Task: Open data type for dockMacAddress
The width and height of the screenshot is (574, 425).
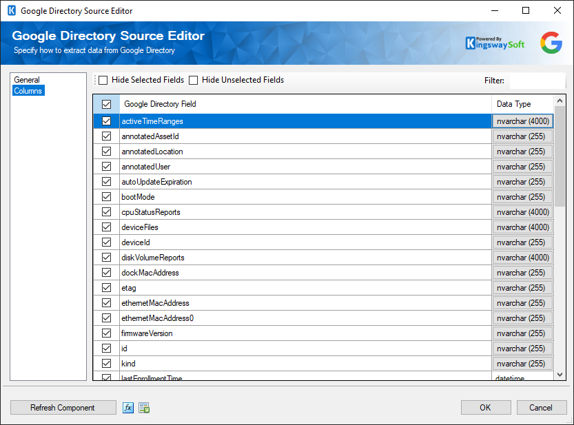Action: click(522, 273)
